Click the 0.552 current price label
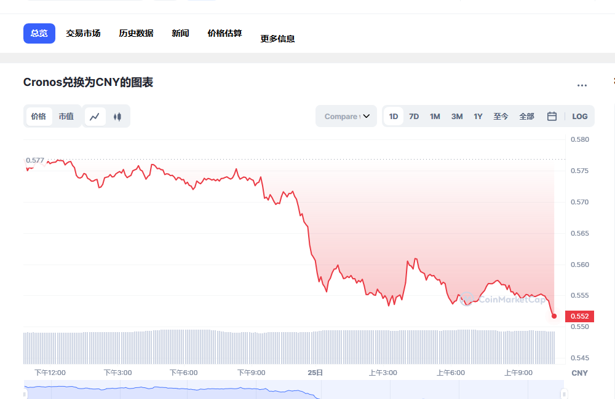The image size is (615, 399). tap(579, 316)
